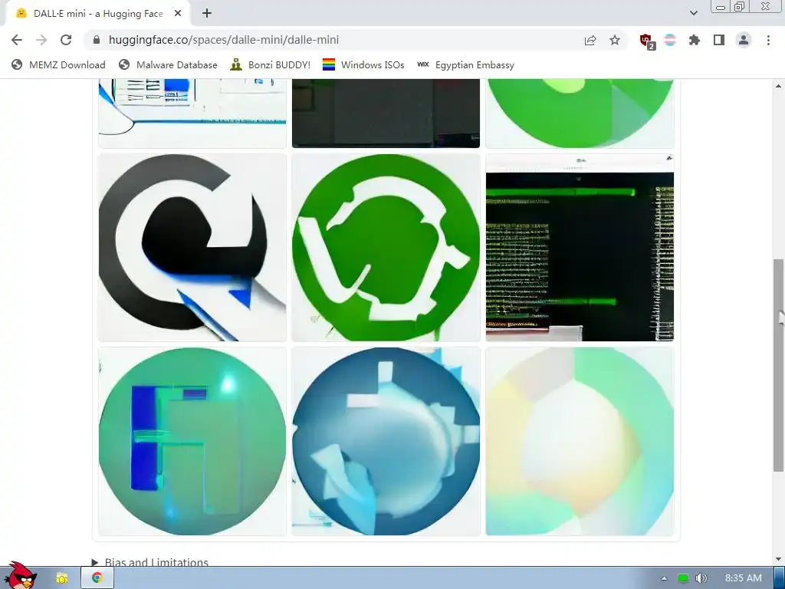Open the partially visible dark screenshot image
Screen dimensions: 785x589
(x=386, y=114)
